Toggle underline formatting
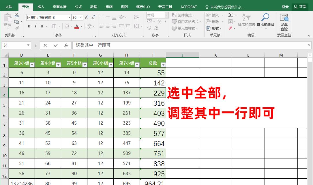The height and width of the screenshot is (185, 313). [x=42, y=26]
